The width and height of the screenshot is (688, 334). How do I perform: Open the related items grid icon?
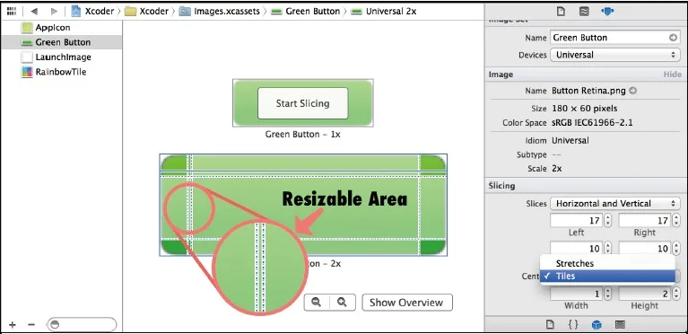pos(12,12)
